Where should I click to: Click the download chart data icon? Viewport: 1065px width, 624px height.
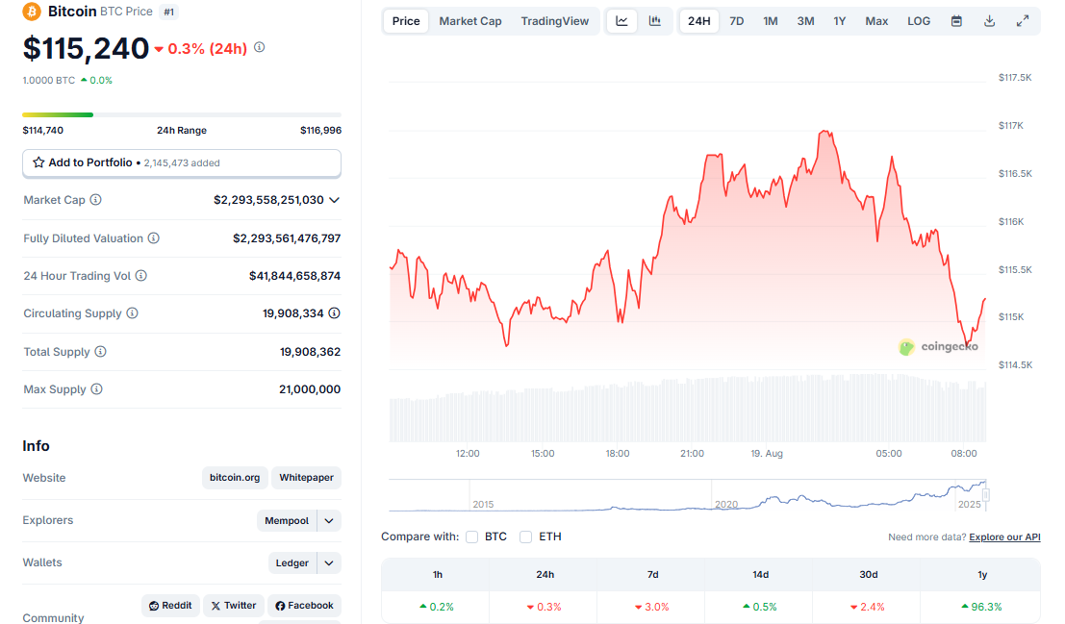pos(990,21)
